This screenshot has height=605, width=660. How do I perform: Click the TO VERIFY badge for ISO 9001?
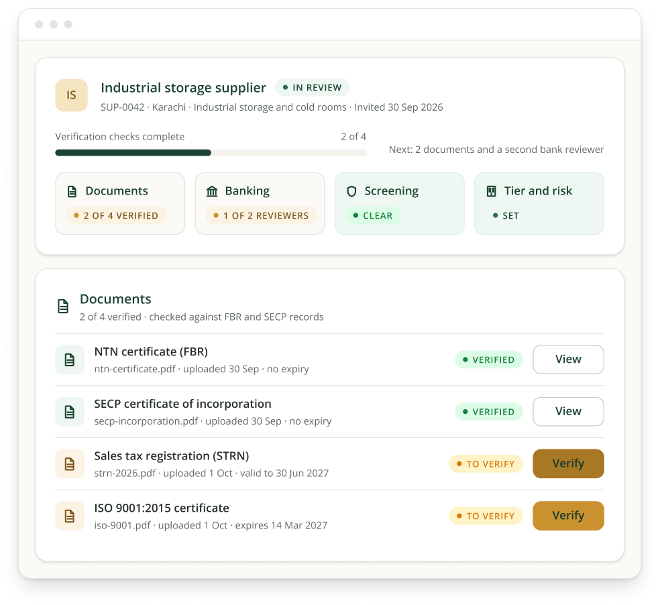[x=486, y=516]
